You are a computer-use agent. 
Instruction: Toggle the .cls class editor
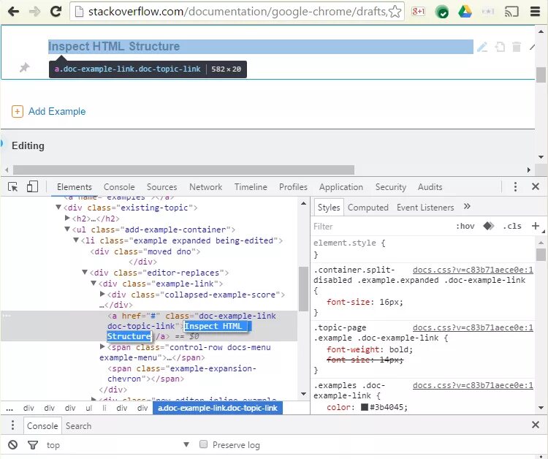tap(512, 226)
